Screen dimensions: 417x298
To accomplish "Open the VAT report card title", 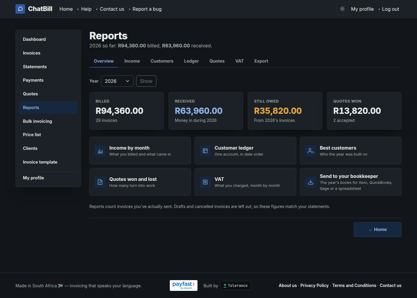I will pyautogui.click(x=219, y=179).
